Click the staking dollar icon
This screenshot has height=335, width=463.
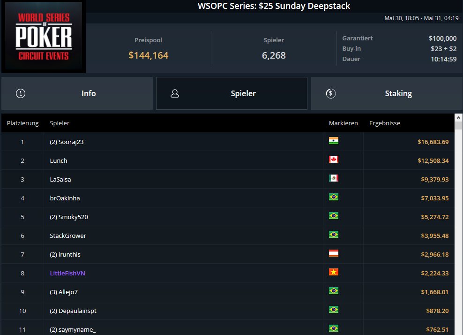point(331,93)
